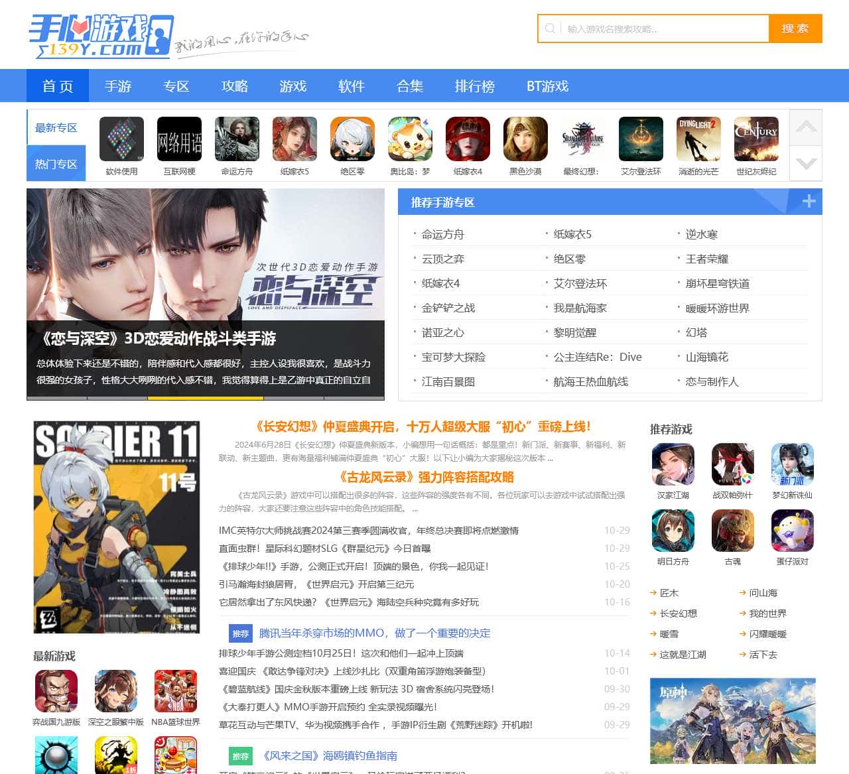Open recommended game 明日方舟 icon
The height and width of the screenshot is (774, 849).
point(673,531)
